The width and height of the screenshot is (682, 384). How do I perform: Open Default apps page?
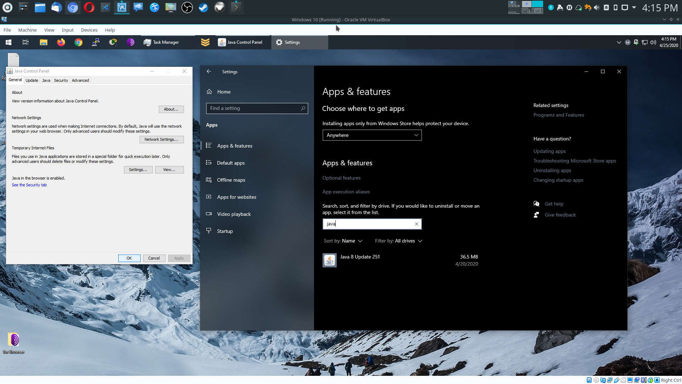(257, 163)
